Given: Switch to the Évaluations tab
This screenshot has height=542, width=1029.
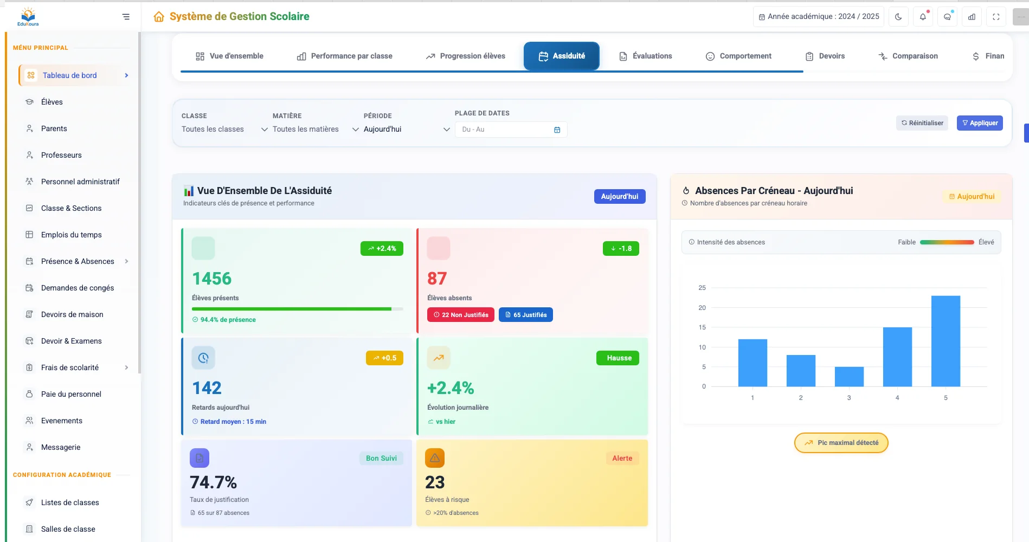Looking at the screenshot, I should [x=646, y=56].
